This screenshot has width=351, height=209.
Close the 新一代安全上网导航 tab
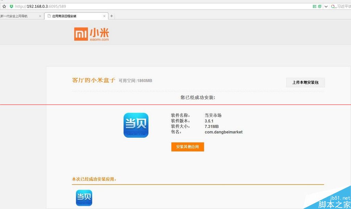(40, 16)
